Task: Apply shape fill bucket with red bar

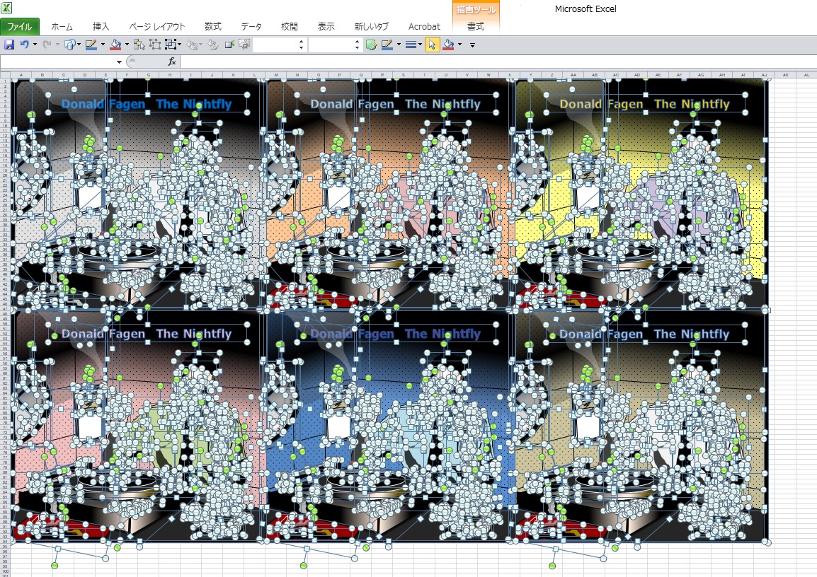Action: click(x=115, y=45)
